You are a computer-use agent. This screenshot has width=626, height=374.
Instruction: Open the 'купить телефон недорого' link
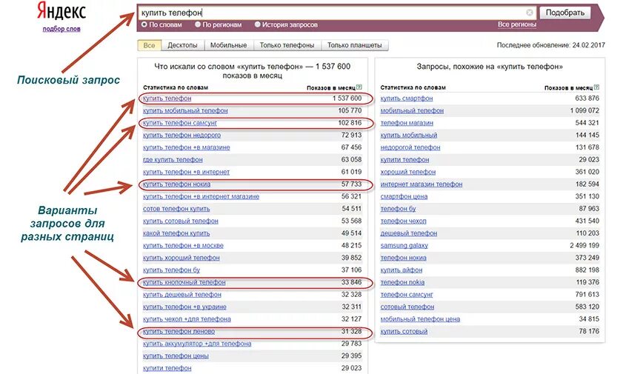[x=182, y=136]
